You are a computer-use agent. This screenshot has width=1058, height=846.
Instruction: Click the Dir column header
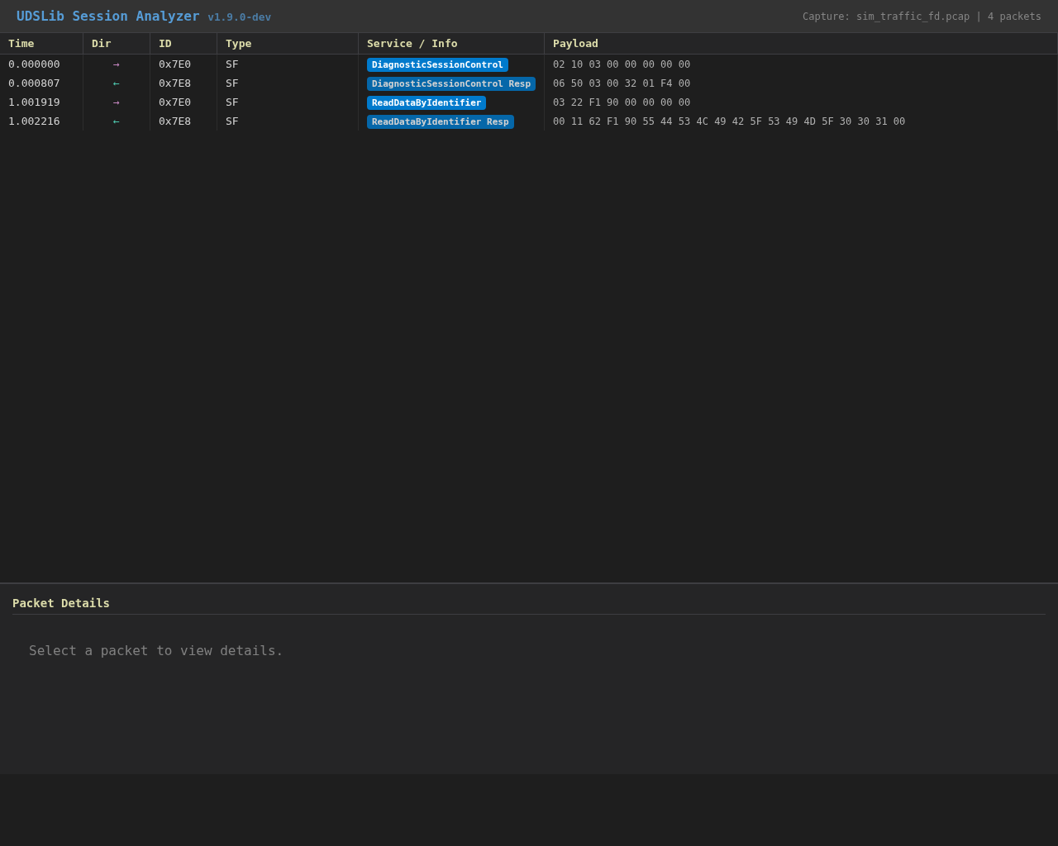click(x=101, y=43)
